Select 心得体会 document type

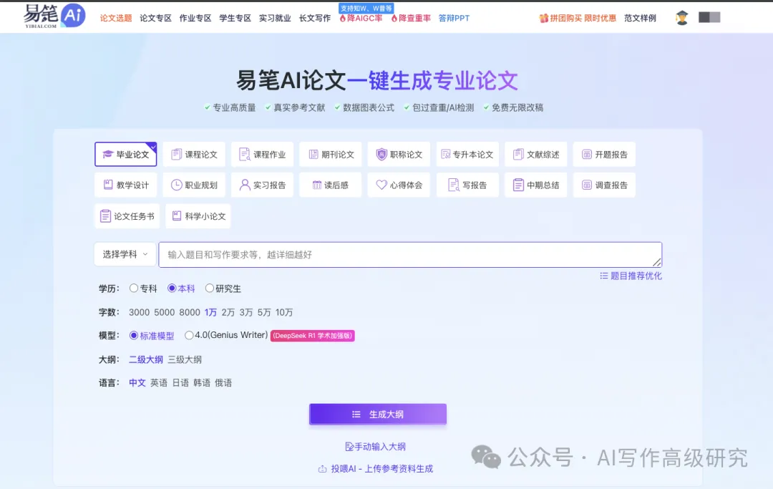coord(399,185)
